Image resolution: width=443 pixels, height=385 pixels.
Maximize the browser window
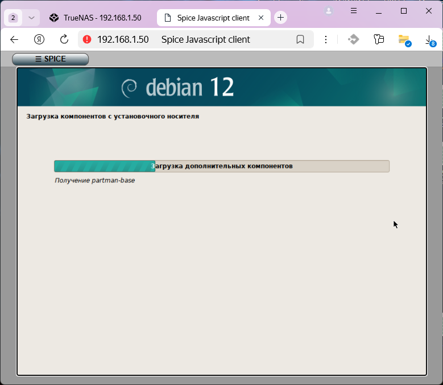[404, 11]
